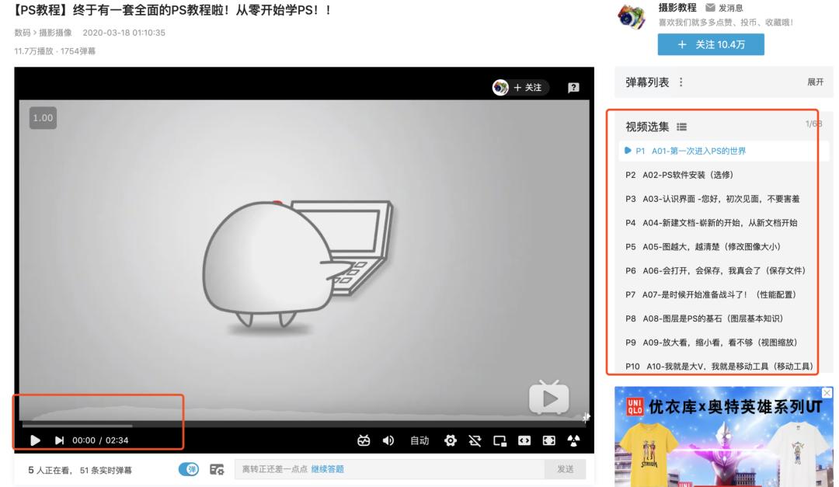Click the big TV play overlay icon

(549, 398)
